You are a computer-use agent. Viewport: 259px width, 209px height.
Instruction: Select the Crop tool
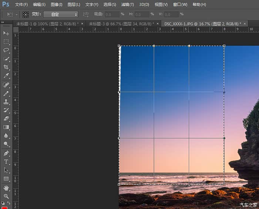tap(6, 67)
